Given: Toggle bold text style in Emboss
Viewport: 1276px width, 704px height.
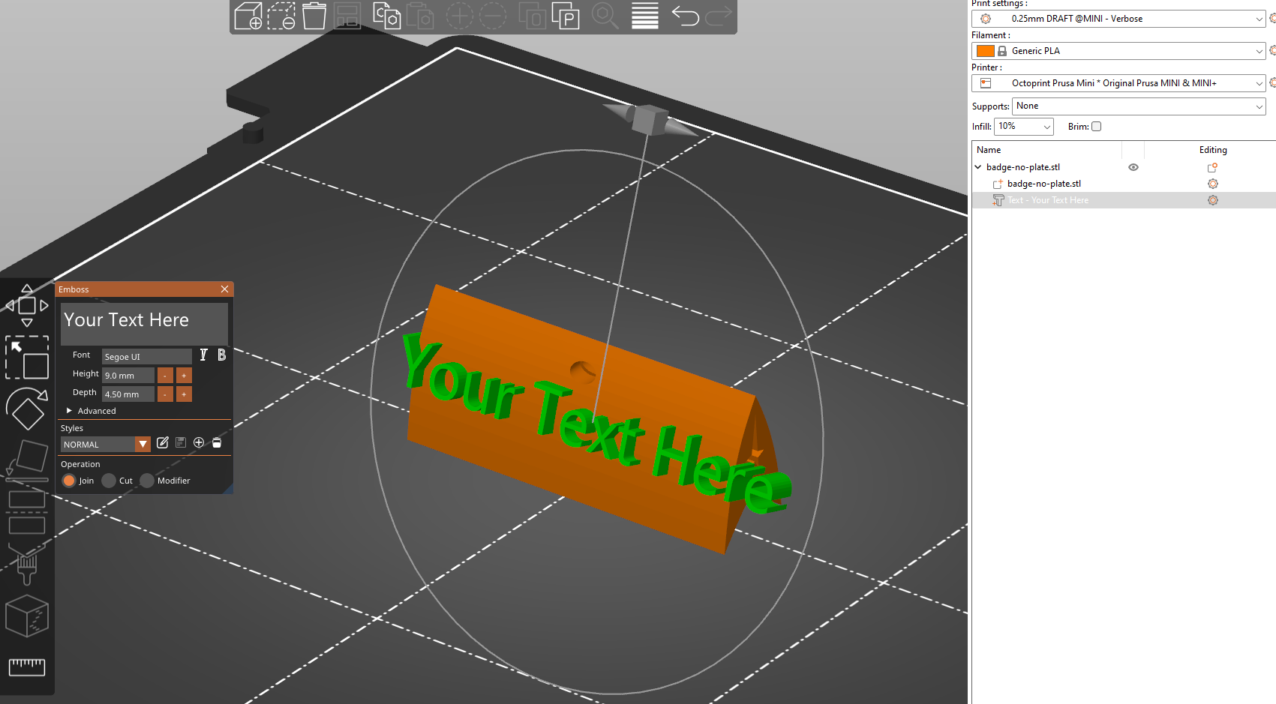Looking at the screenshot, I should coord(221,355).
